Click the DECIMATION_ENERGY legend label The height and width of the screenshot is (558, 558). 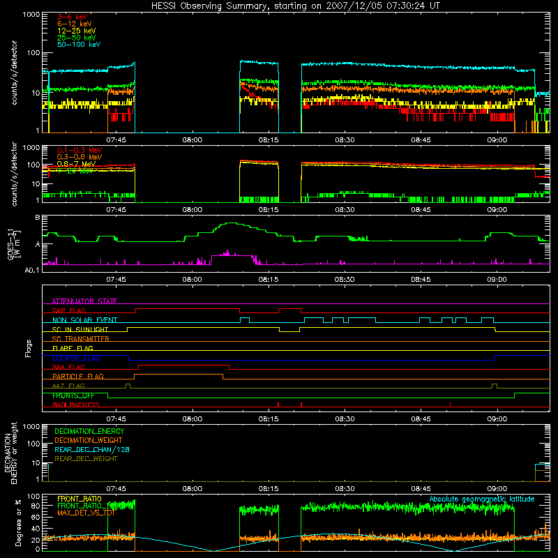tap(89, 431)
